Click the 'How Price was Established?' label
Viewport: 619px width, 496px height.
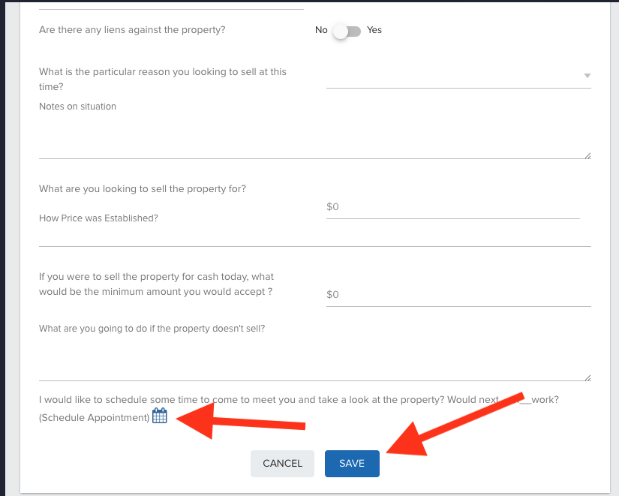click(x=98, y=218)
